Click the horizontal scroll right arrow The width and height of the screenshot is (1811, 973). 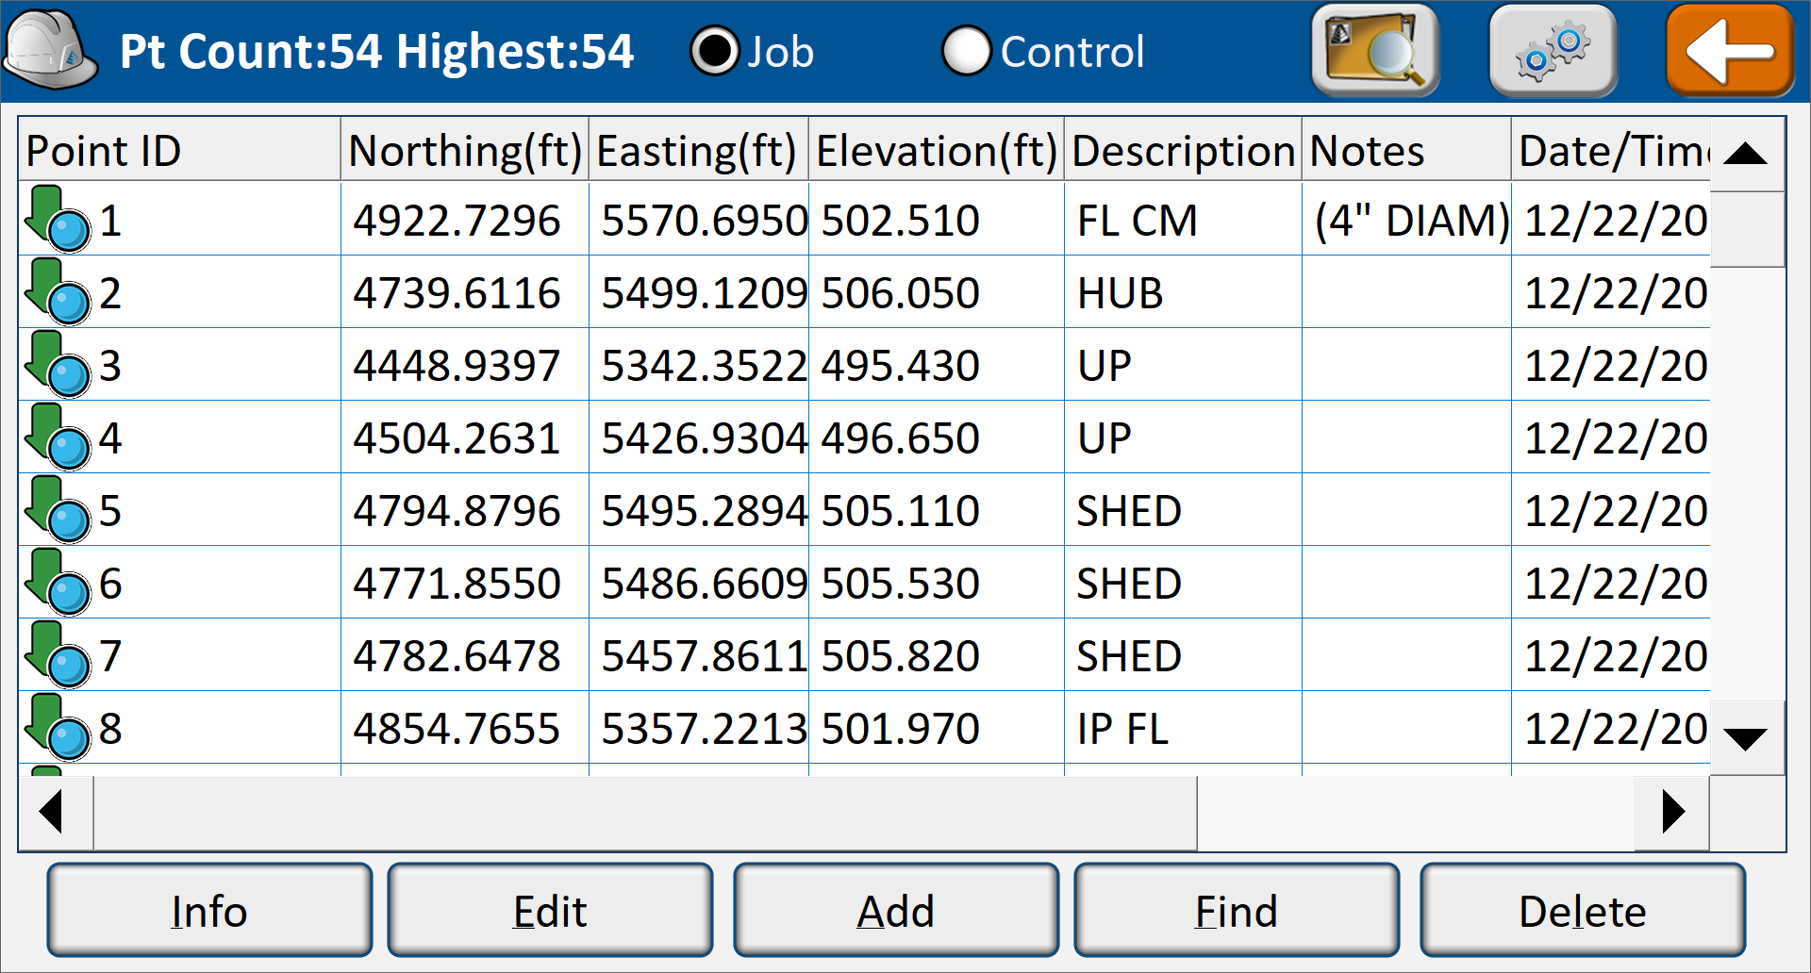[x=1672, y=812]
